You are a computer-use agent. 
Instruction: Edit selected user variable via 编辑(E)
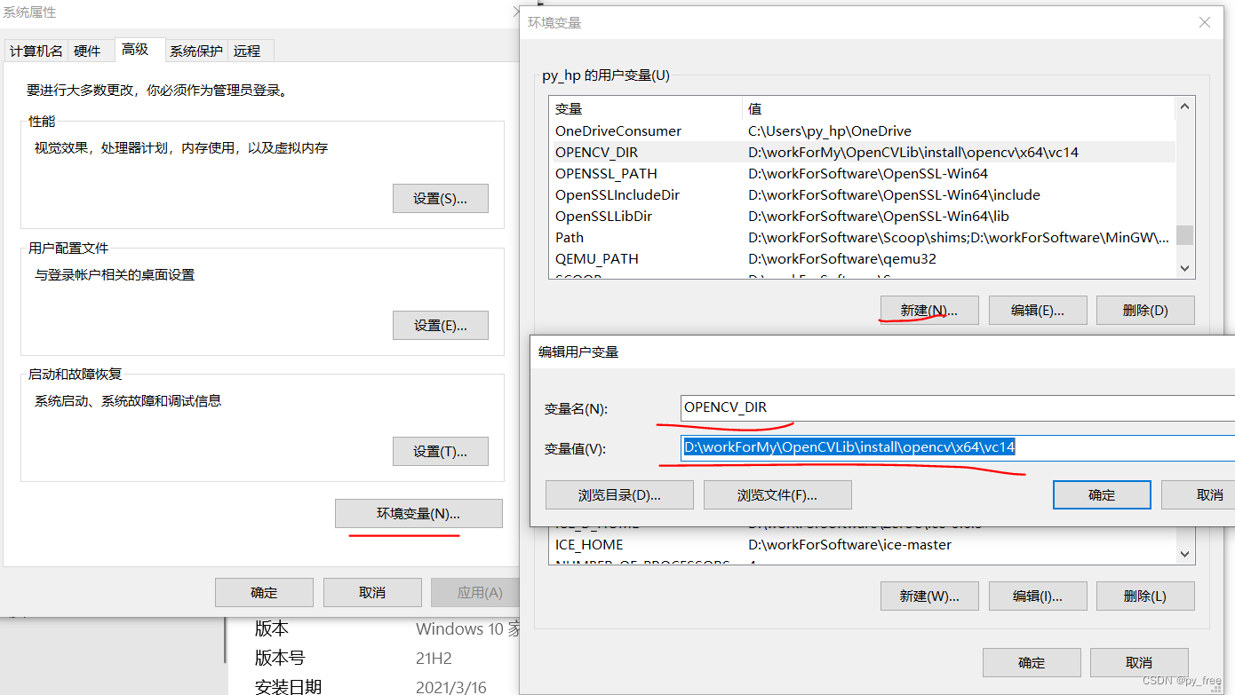coord(1038,310)
